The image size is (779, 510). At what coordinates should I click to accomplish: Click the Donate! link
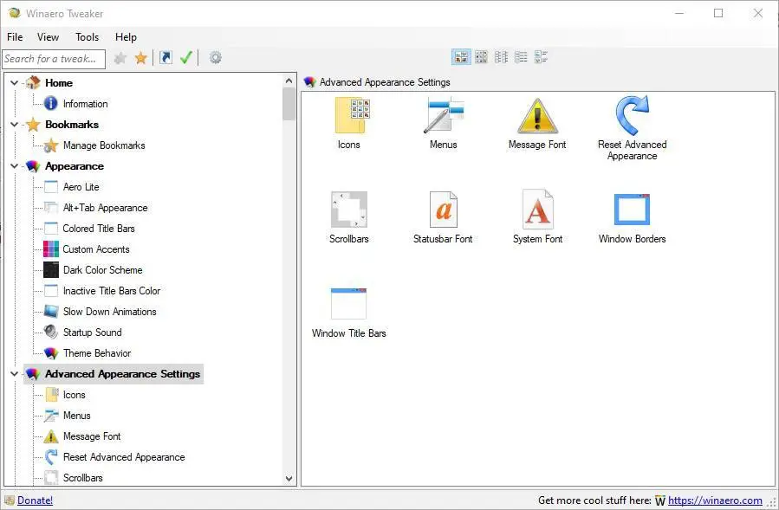pyautogui.click(x=36, y=500)
